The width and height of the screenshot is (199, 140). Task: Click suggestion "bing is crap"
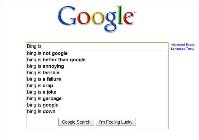(x=40, y=85)
